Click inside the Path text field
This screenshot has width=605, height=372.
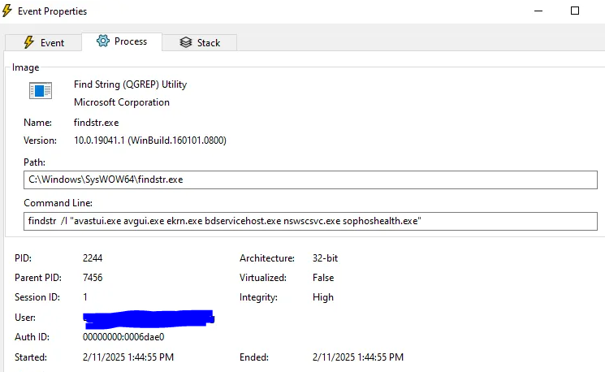pos(310,180)
